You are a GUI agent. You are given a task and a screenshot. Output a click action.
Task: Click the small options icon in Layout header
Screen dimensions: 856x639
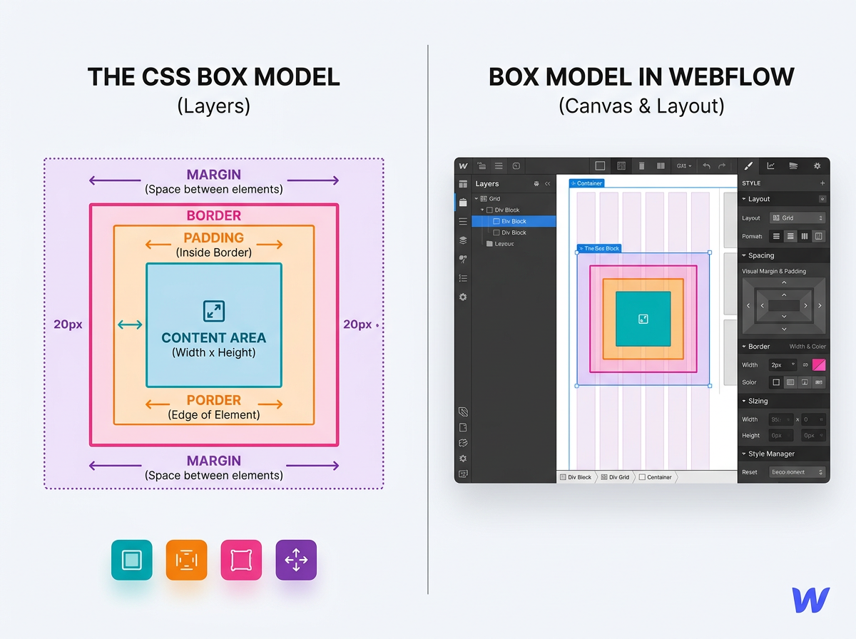click(x=822, y=199)
